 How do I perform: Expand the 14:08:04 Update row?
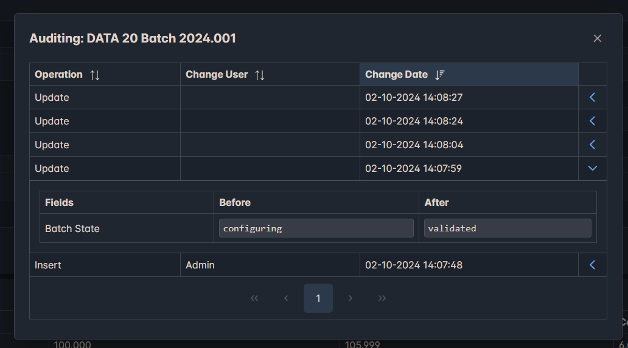592,145
